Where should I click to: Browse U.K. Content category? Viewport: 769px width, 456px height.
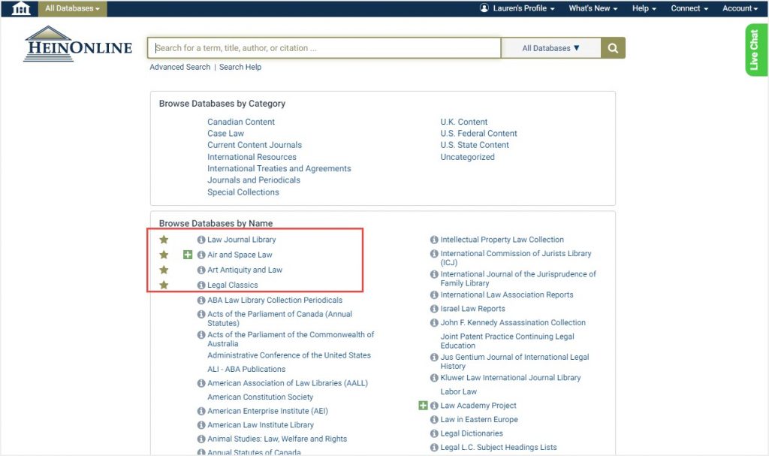click(x=464, y=122)
